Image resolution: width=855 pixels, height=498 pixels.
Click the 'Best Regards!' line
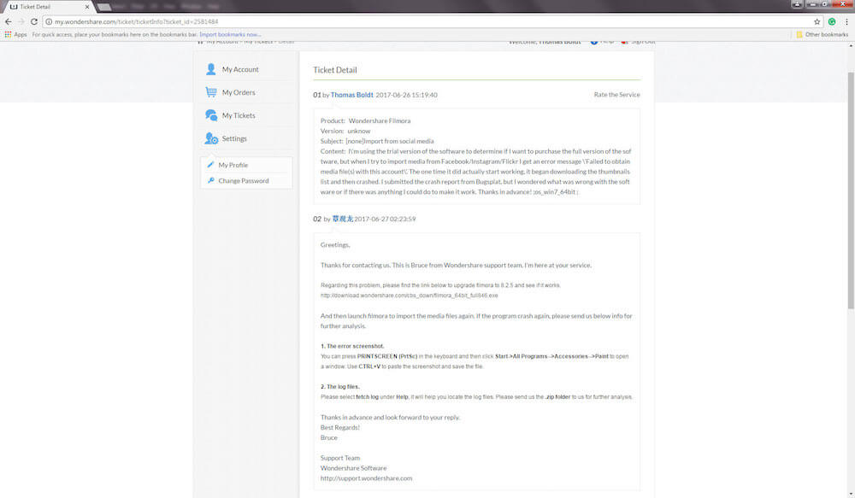pyautogui.click(x=339, y=428)
